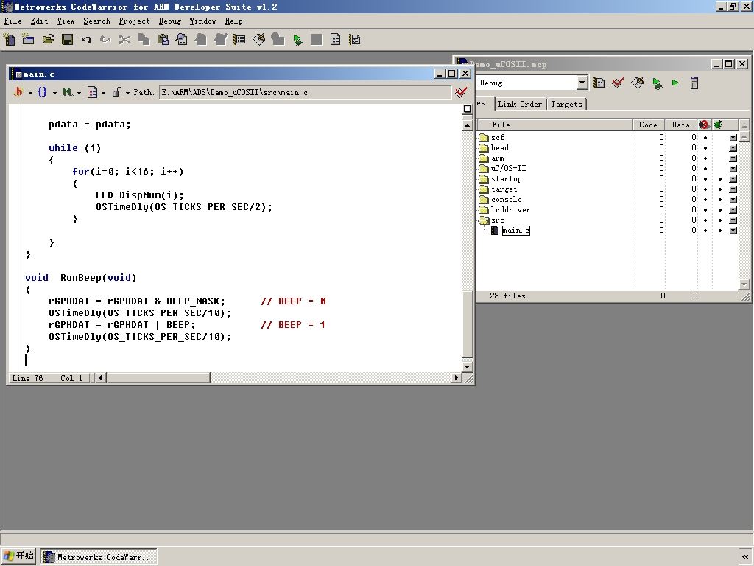The image size is (754, 566).
Task: Click the Make hammer icon in the project window
Action: [637, 83]
